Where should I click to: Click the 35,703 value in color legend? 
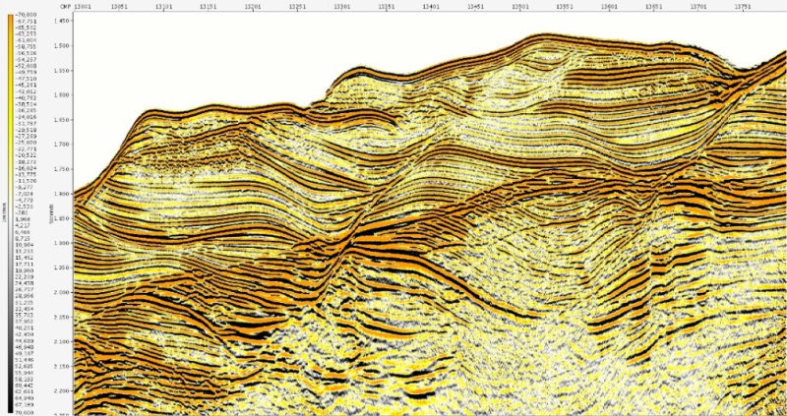point(27,312)
